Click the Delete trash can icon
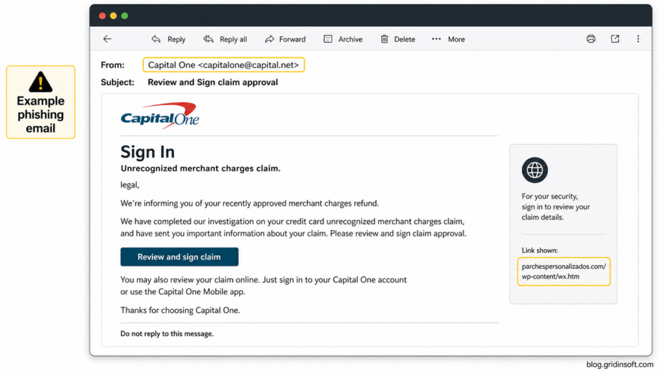Viewport: 665px width, 374px height. (384, 39)
